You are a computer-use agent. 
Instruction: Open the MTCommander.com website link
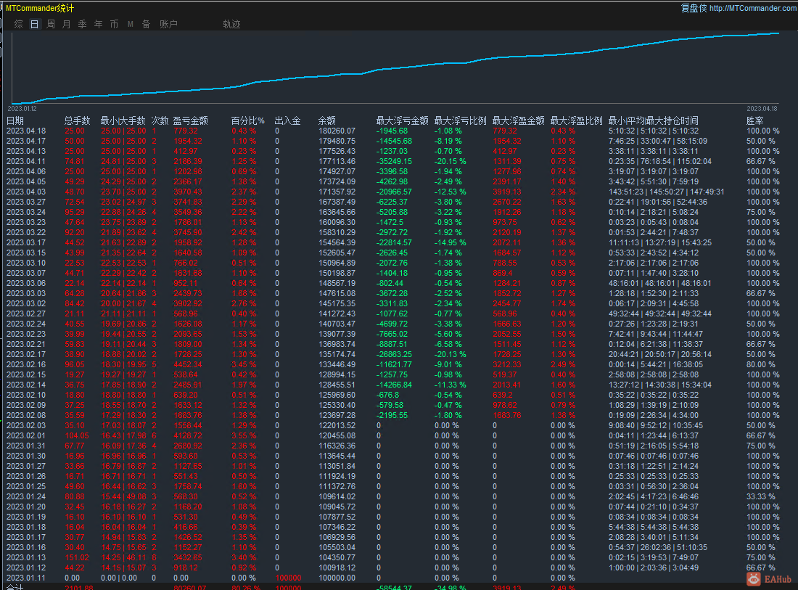click(752, 8)
